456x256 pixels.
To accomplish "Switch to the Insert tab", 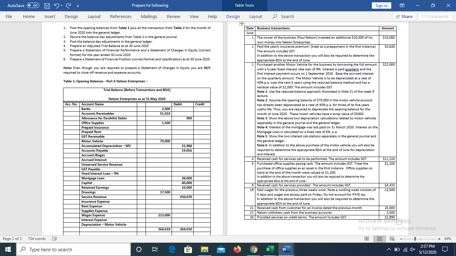I will tap(50, 16).
